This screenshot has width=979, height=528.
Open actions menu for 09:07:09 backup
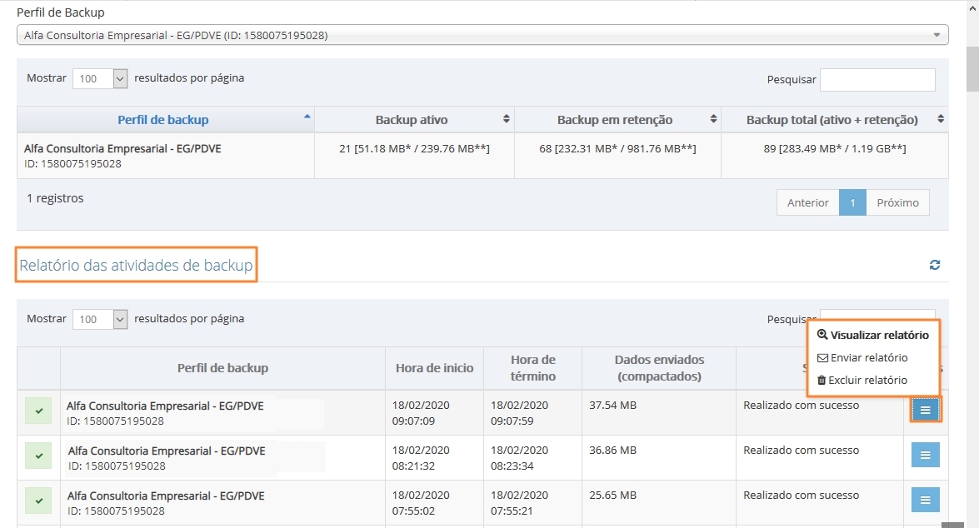pos(926,410)
